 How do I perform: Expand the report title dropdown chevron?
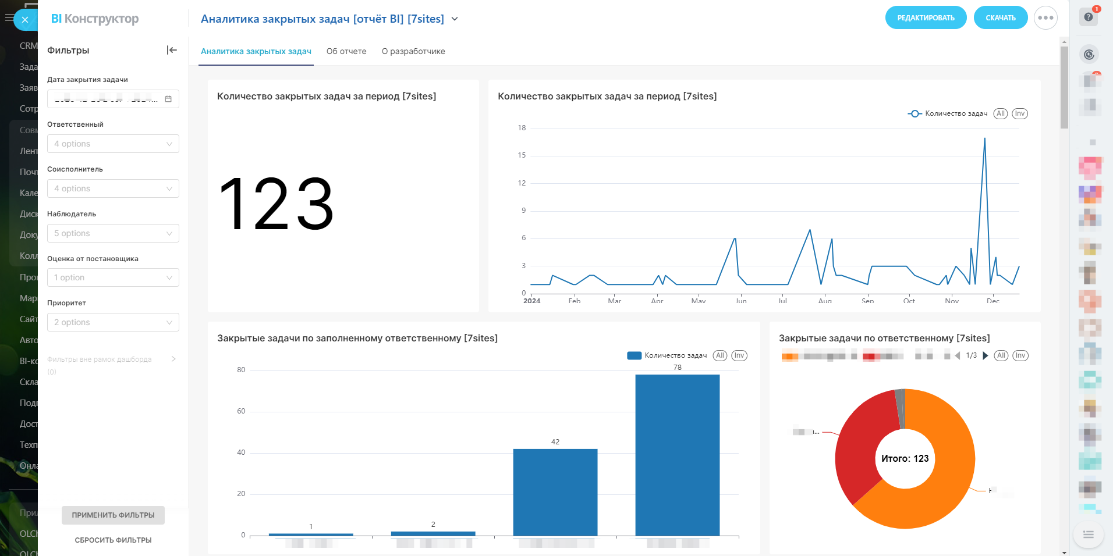[455, 19]
